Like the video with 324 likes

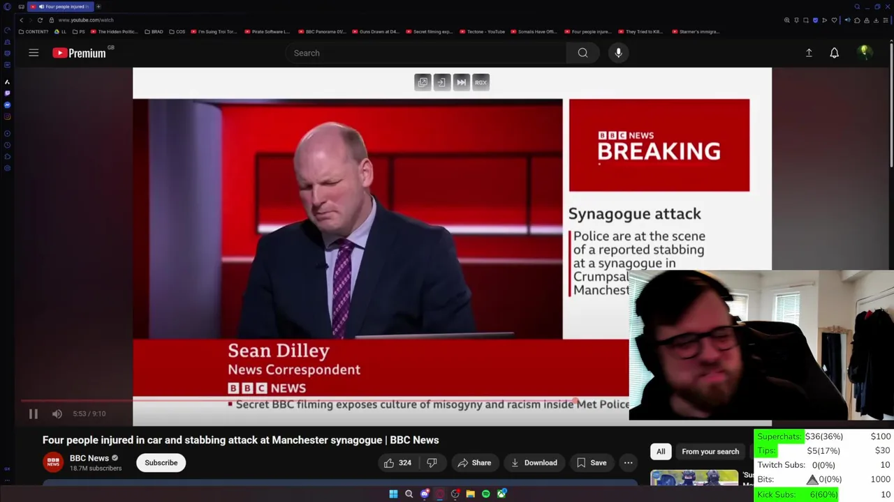[x=398, y=463]
